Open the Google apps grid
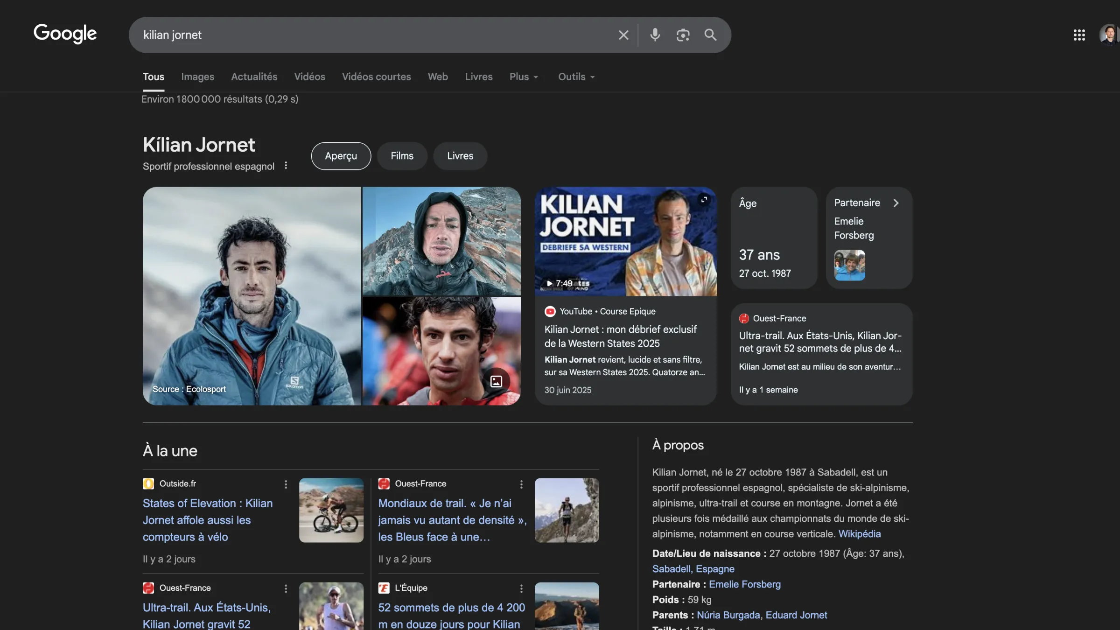This screenshot has height=630, width=1120. coord(1079,35)
